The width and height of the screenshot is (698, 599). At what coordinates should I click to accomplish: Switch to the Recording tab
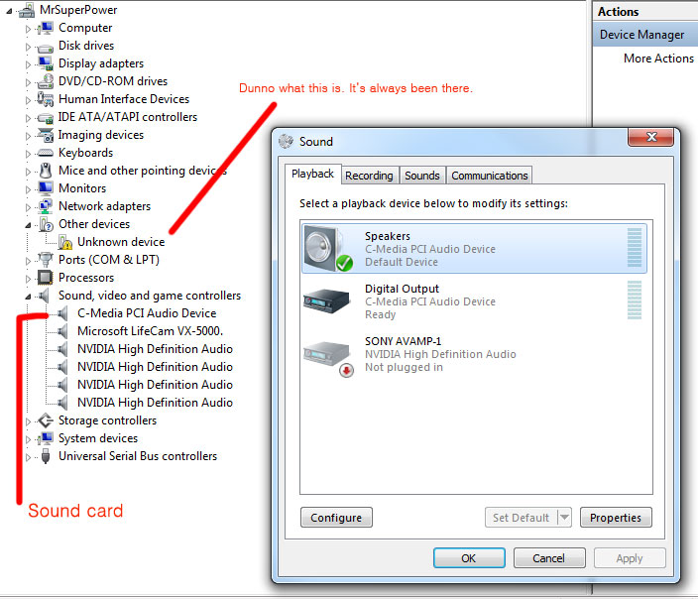(x=369, y=176)
